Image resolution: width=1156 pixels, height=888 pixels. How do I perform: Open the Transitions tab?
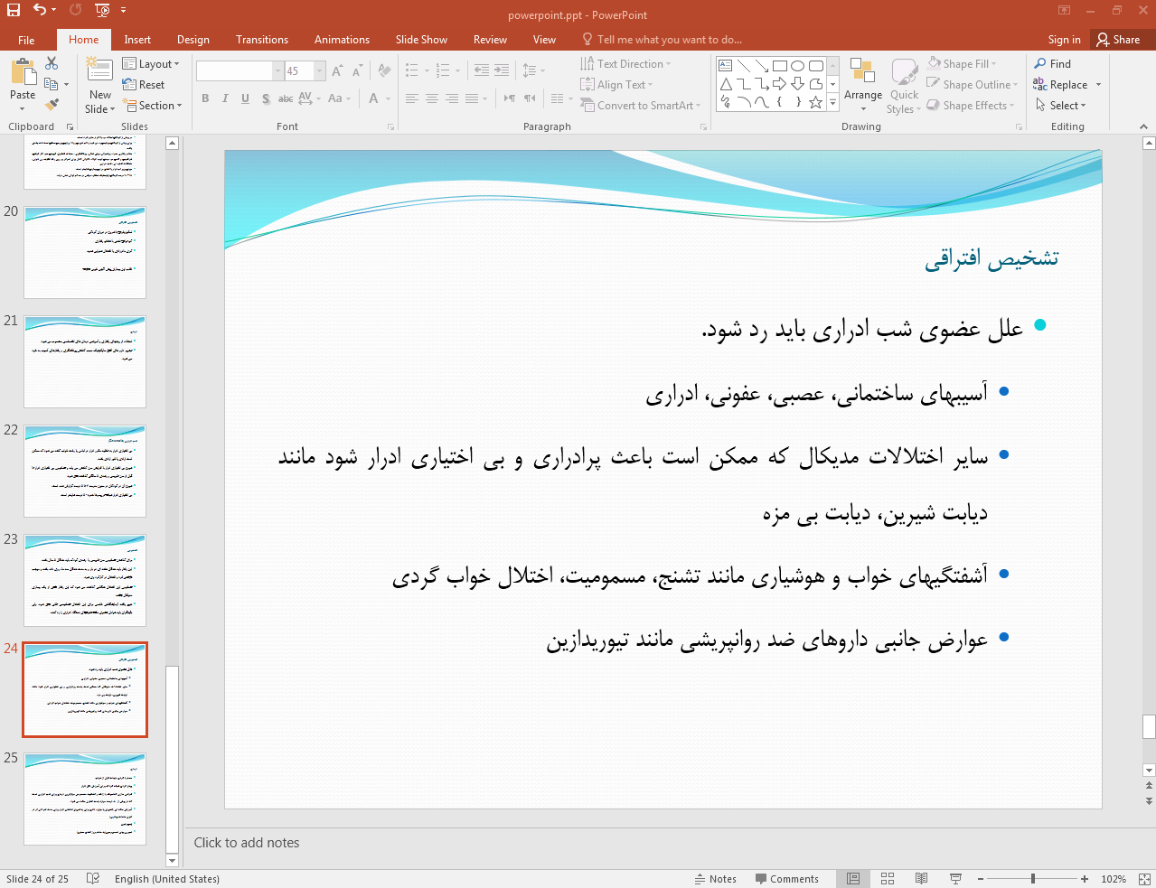pos(262,40)
